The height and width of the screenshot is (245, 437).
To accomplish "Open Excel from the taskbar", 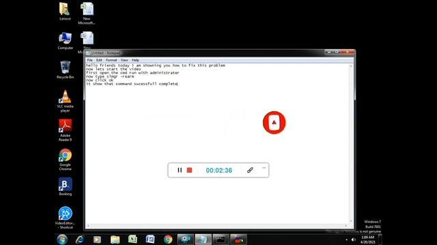I will point(132,239).
